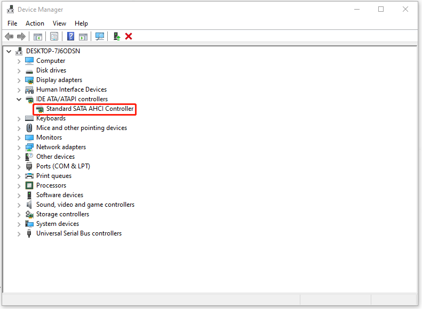
Task: Click the Forward arrow toolbar icon
Action: [21, 36]
